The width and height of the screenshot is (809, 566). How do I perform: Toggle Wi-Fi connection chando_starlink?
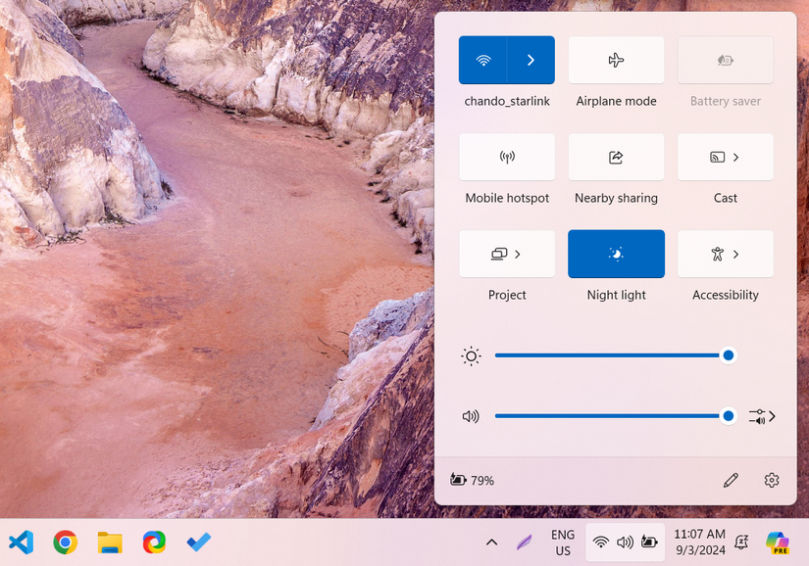click(483, 59)
